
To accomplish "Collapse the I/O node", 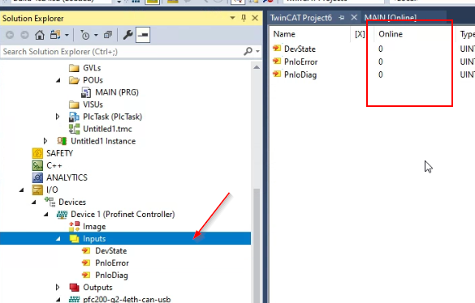I will click(21, 190).
